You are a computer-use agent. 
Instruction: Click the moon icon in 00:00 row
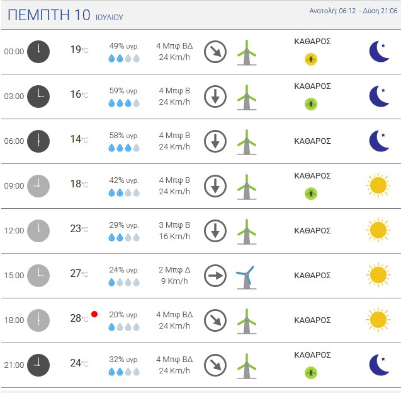pyautogui.click(x=380, y=52)
